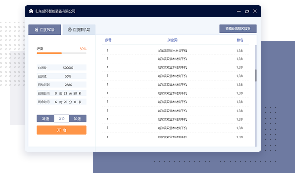This screenshot has height=173, width=295.
Task: Click the 山东盛怀智能装备有限公司 window title
Action: [x=55, y=11]
